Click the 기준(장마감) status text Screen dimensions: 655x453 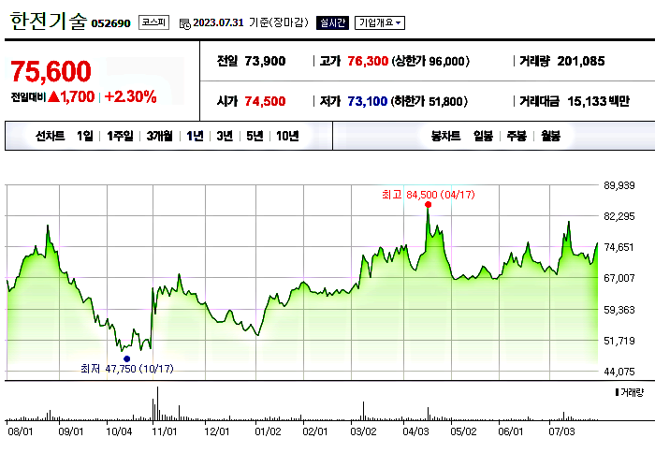tap(279, 22)
